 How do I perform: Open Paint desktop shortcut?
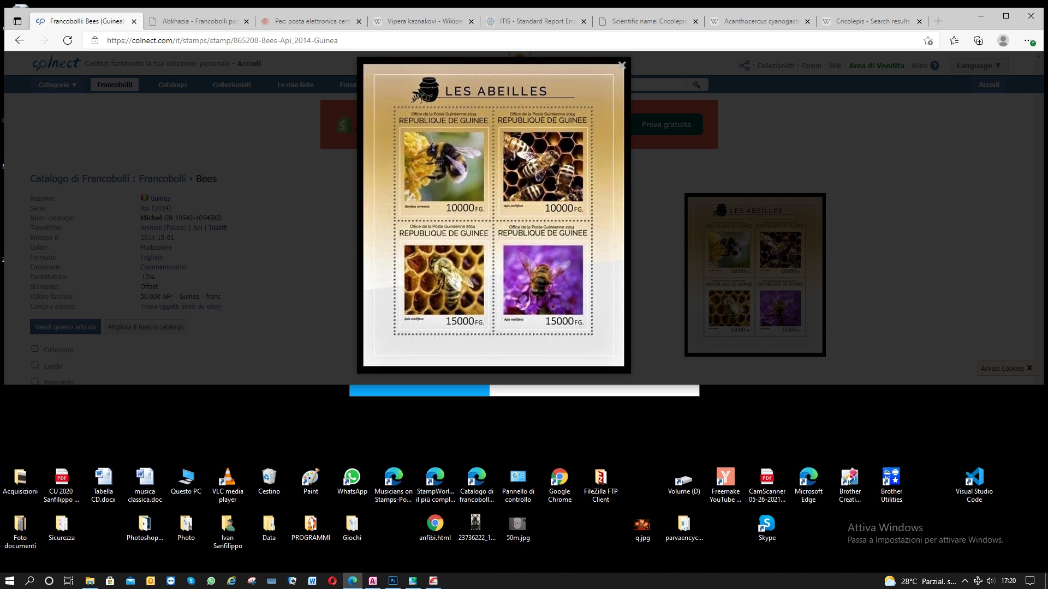(x=311, y=482)
